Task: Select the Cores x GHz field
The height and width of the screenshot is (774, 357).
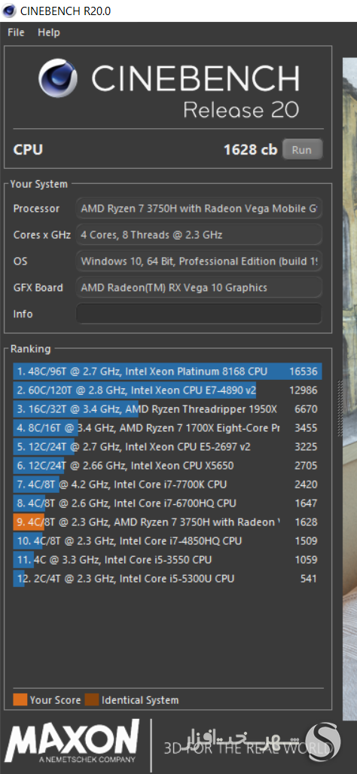Action: pyautogui.click(x=199, y=234)
